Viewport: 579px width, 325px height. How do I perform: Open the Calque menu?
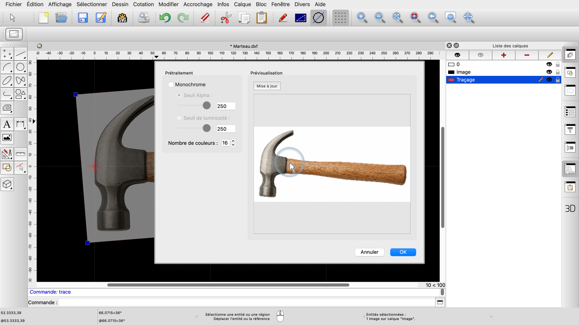click(242, 4)
